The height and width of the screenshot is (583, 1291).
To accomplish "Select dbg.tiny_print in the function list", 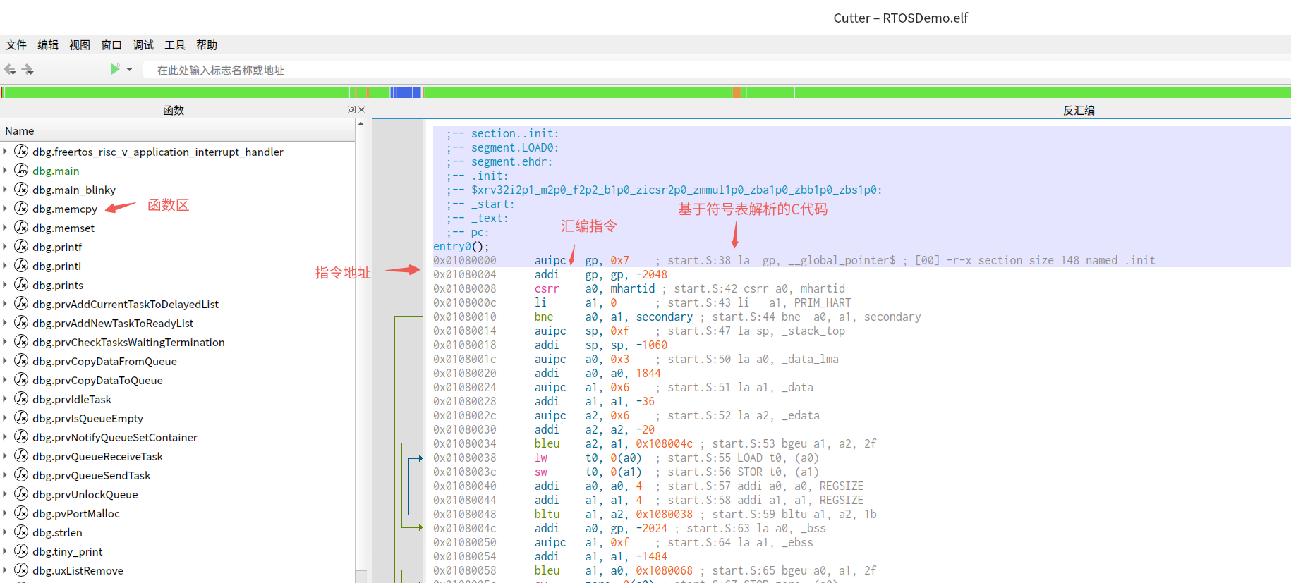I will pyautogui.click(x=68, y=551).
